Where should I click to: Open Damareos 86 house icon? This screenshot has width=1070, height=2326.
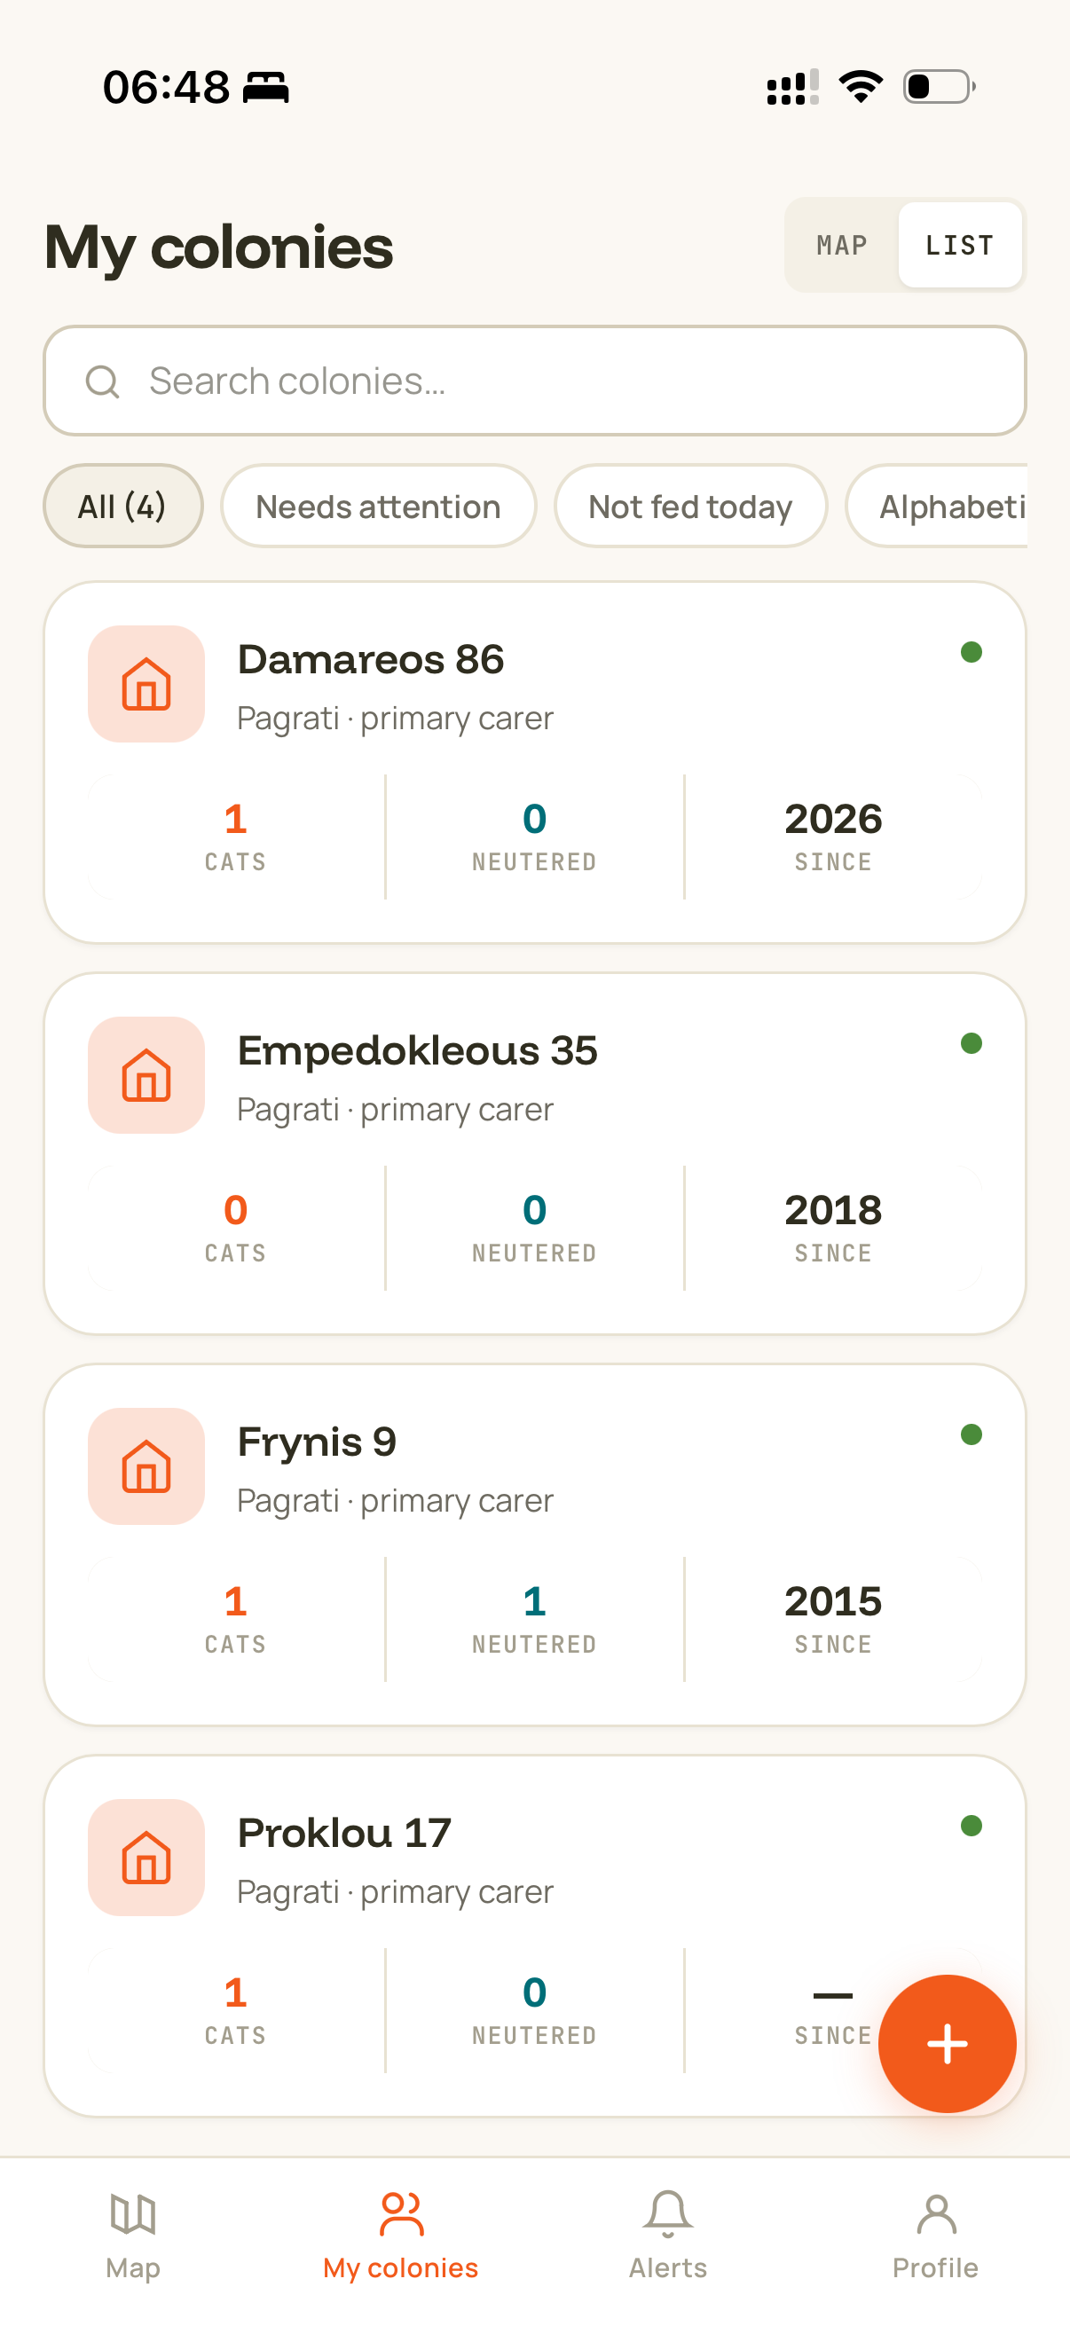pos(146,684)
